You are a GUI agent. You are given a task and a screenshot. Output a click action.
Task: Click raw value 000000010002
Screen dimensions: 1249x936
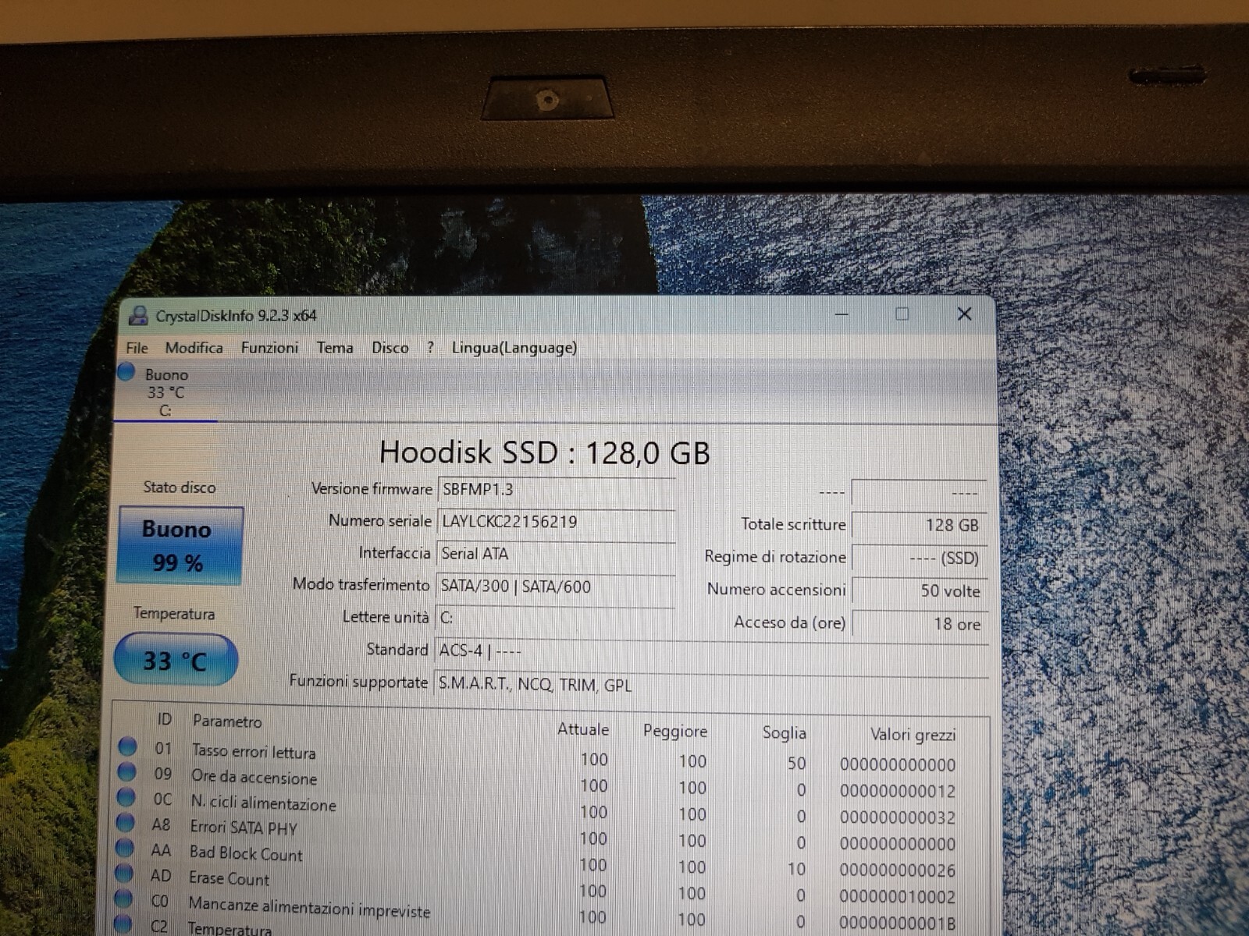tap(898, 897)
